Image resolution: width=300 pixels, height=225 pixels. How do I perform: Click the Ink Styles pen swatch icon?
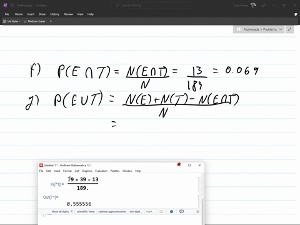4,21
